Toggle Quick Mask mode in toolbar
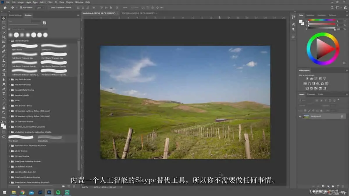The width and height of the screenshot is (349, 196). [x=4, y=132]
